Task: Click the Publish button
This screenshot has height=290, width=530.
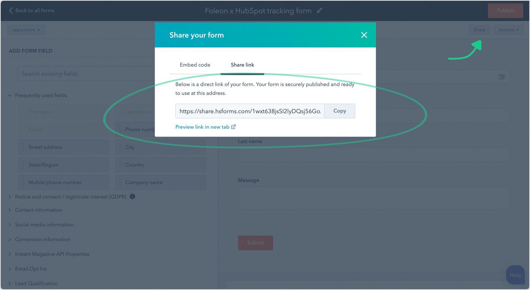Action: coord(505,11)
